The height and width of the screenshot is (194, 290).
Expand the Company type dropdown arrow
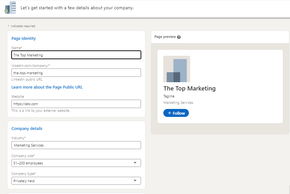(x=135, y=181)
